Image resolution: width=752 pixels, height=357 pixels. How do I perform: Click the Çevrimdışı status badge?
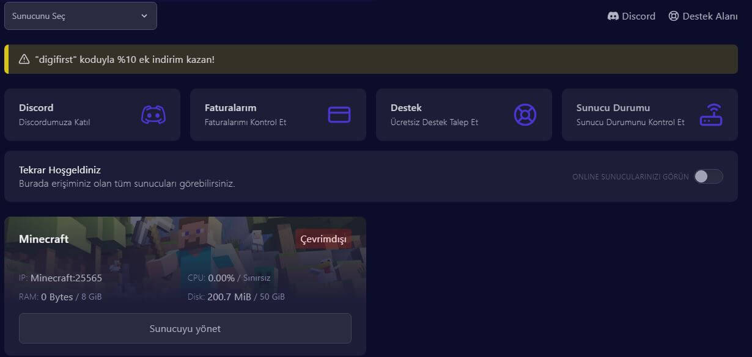coord(323,239)
